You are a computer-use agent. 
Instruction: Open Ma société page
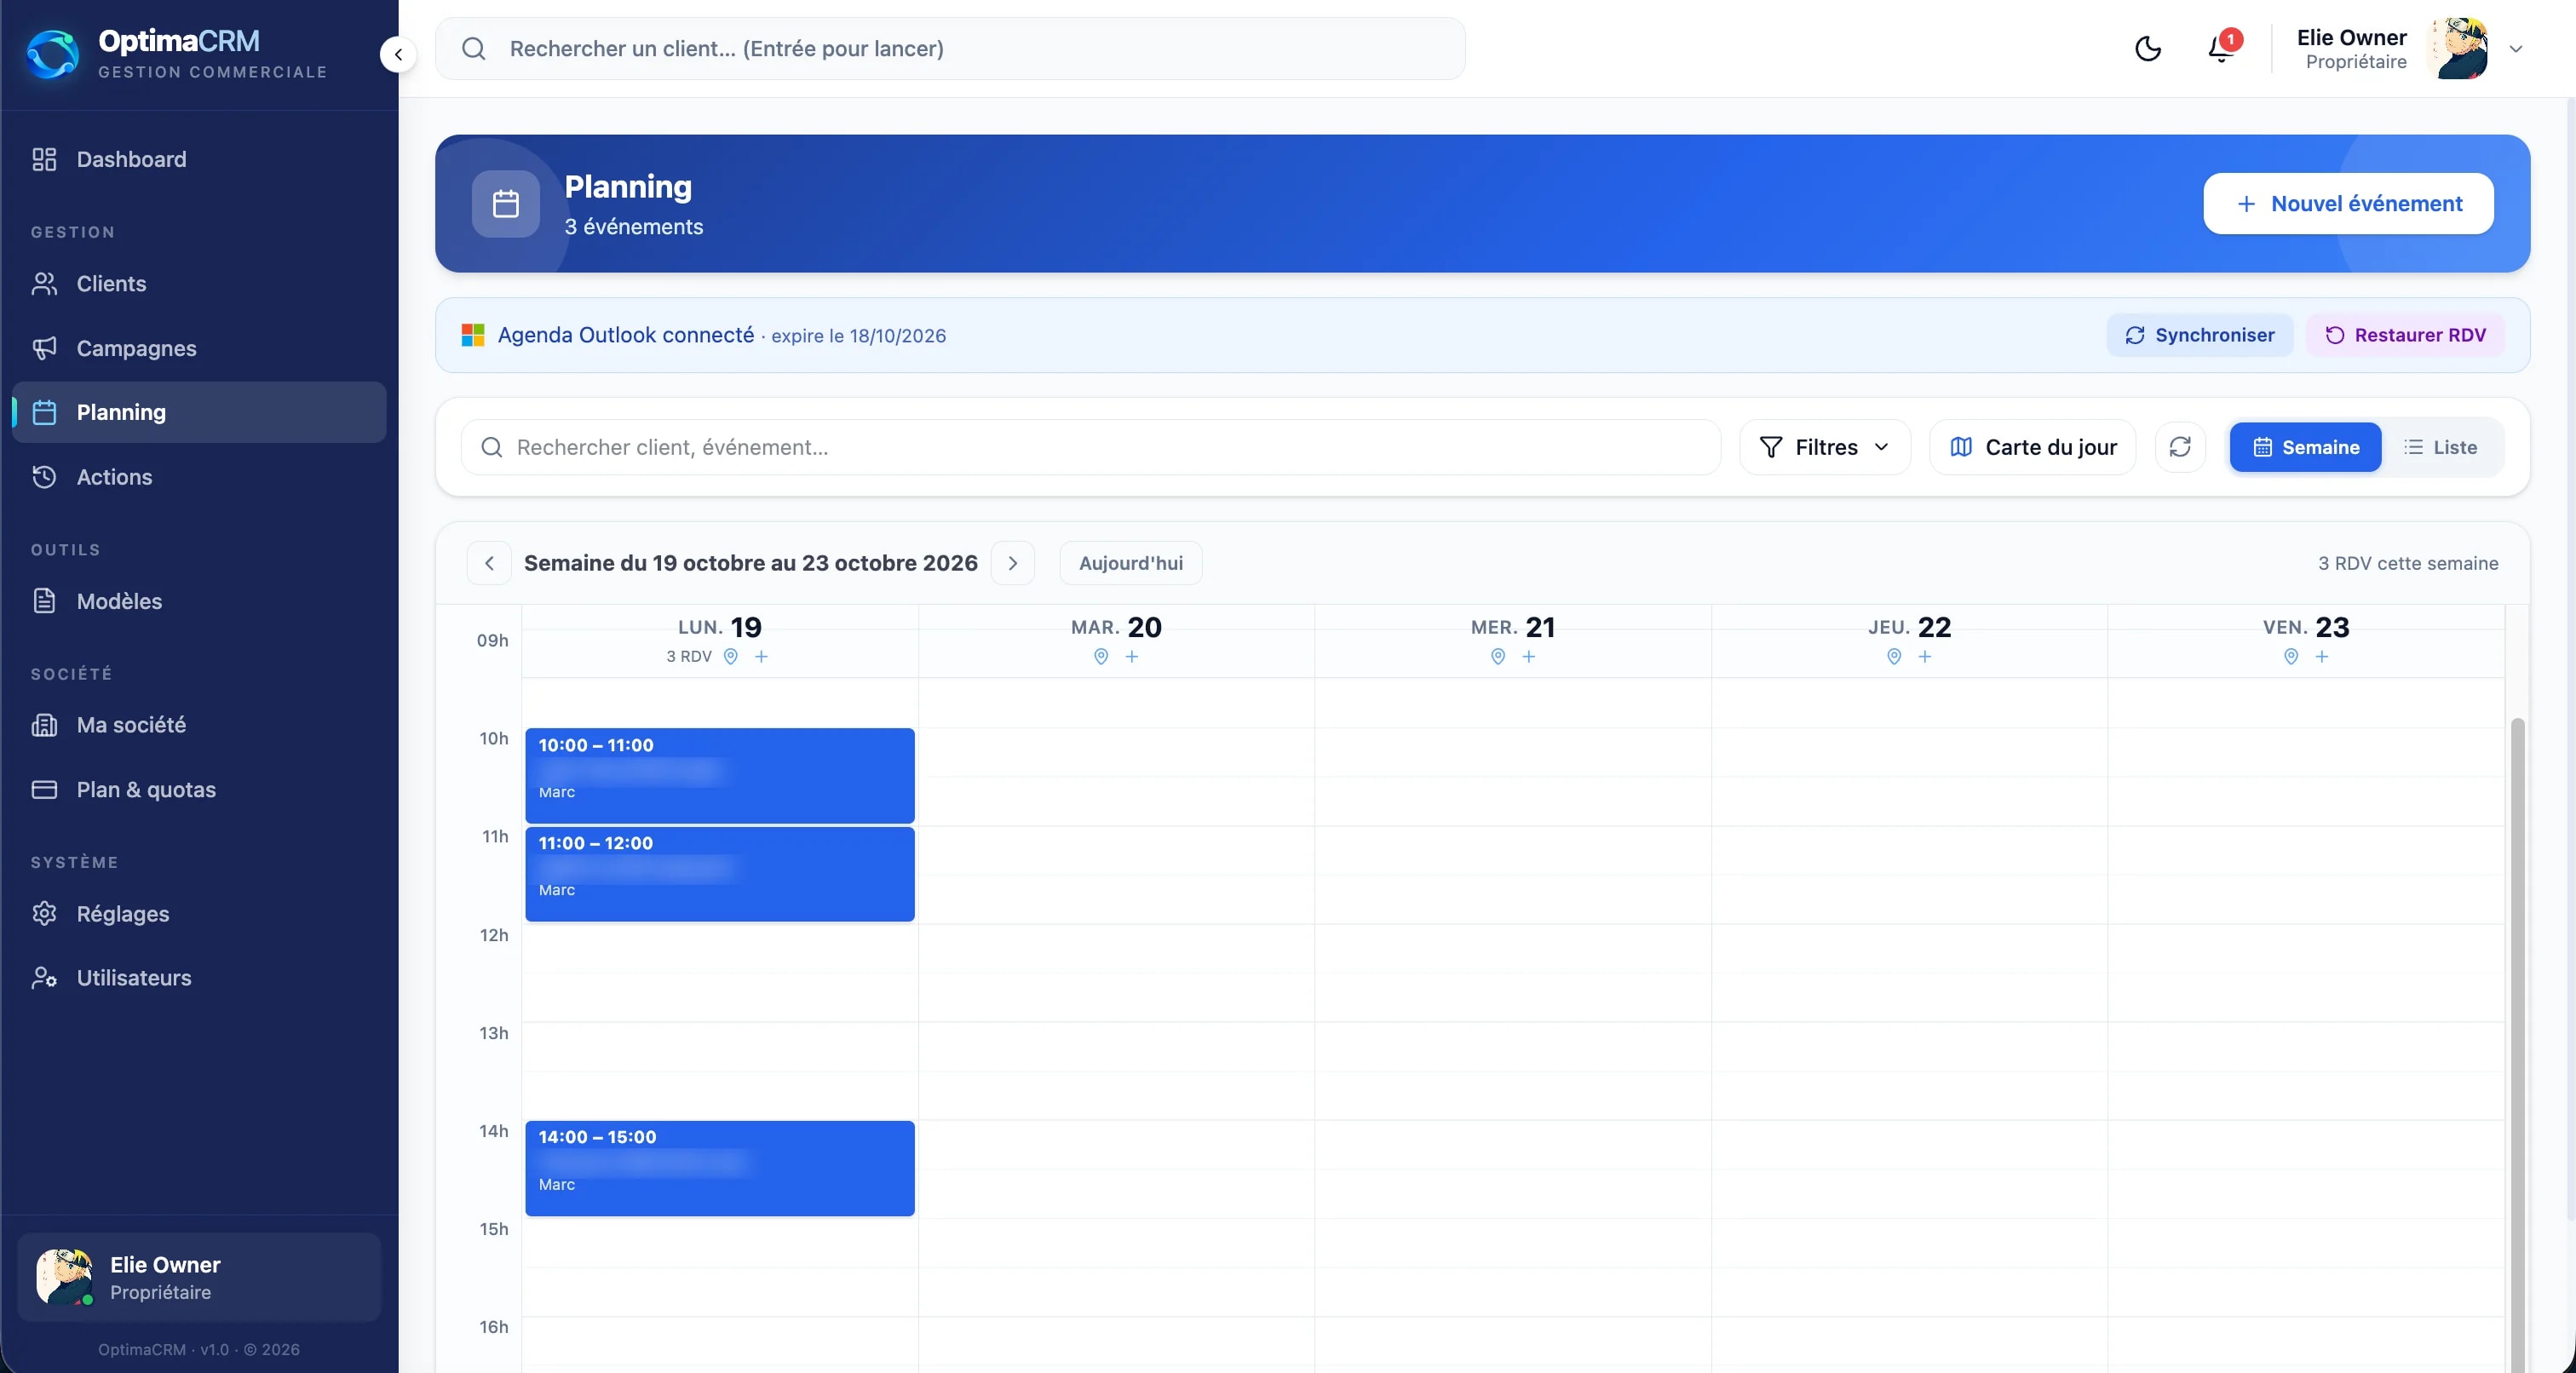click(x=199, y=725)
